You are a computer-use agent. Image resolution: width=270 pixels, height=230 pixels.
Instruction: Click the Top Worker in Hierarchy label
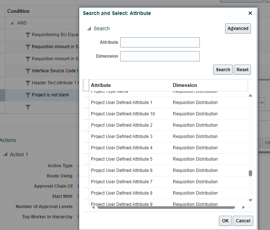47,217
